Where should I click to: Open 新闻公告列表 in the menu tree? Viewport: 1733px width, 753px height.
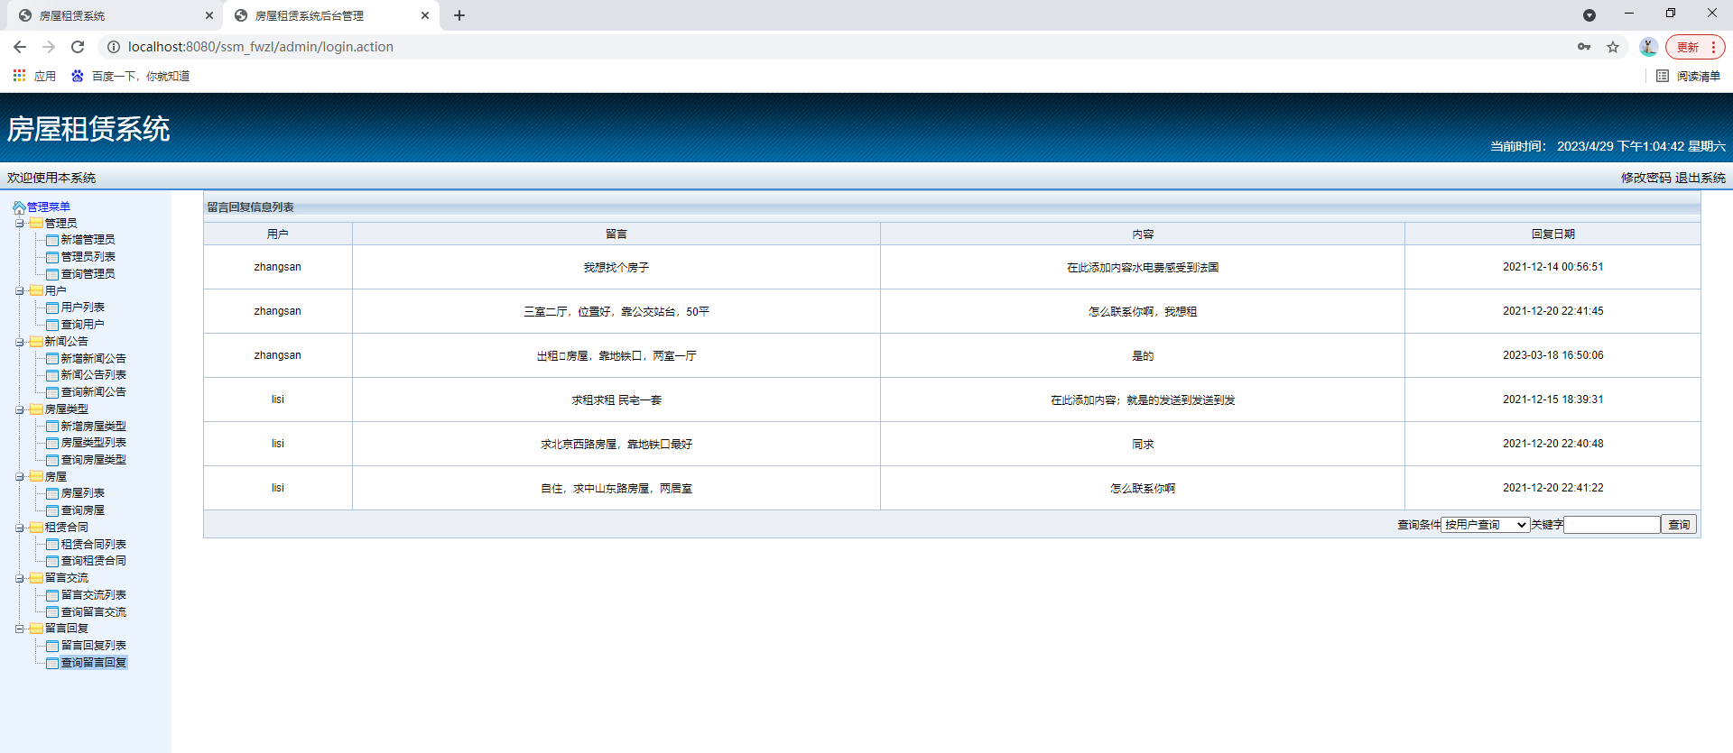pos(93,375)
